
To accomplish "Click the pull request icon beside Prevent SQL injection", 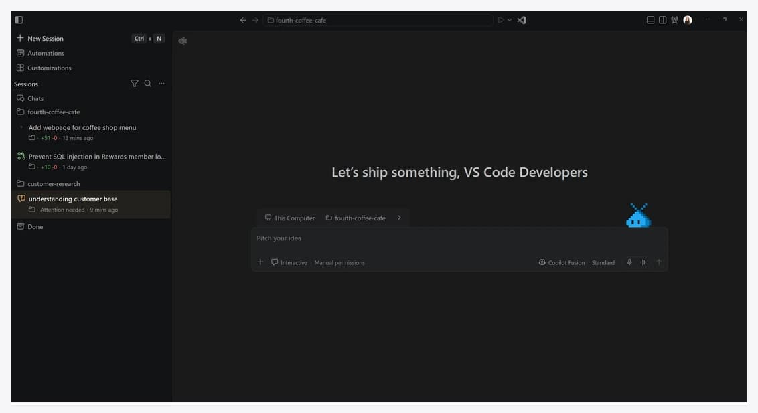I will (21, 156).
